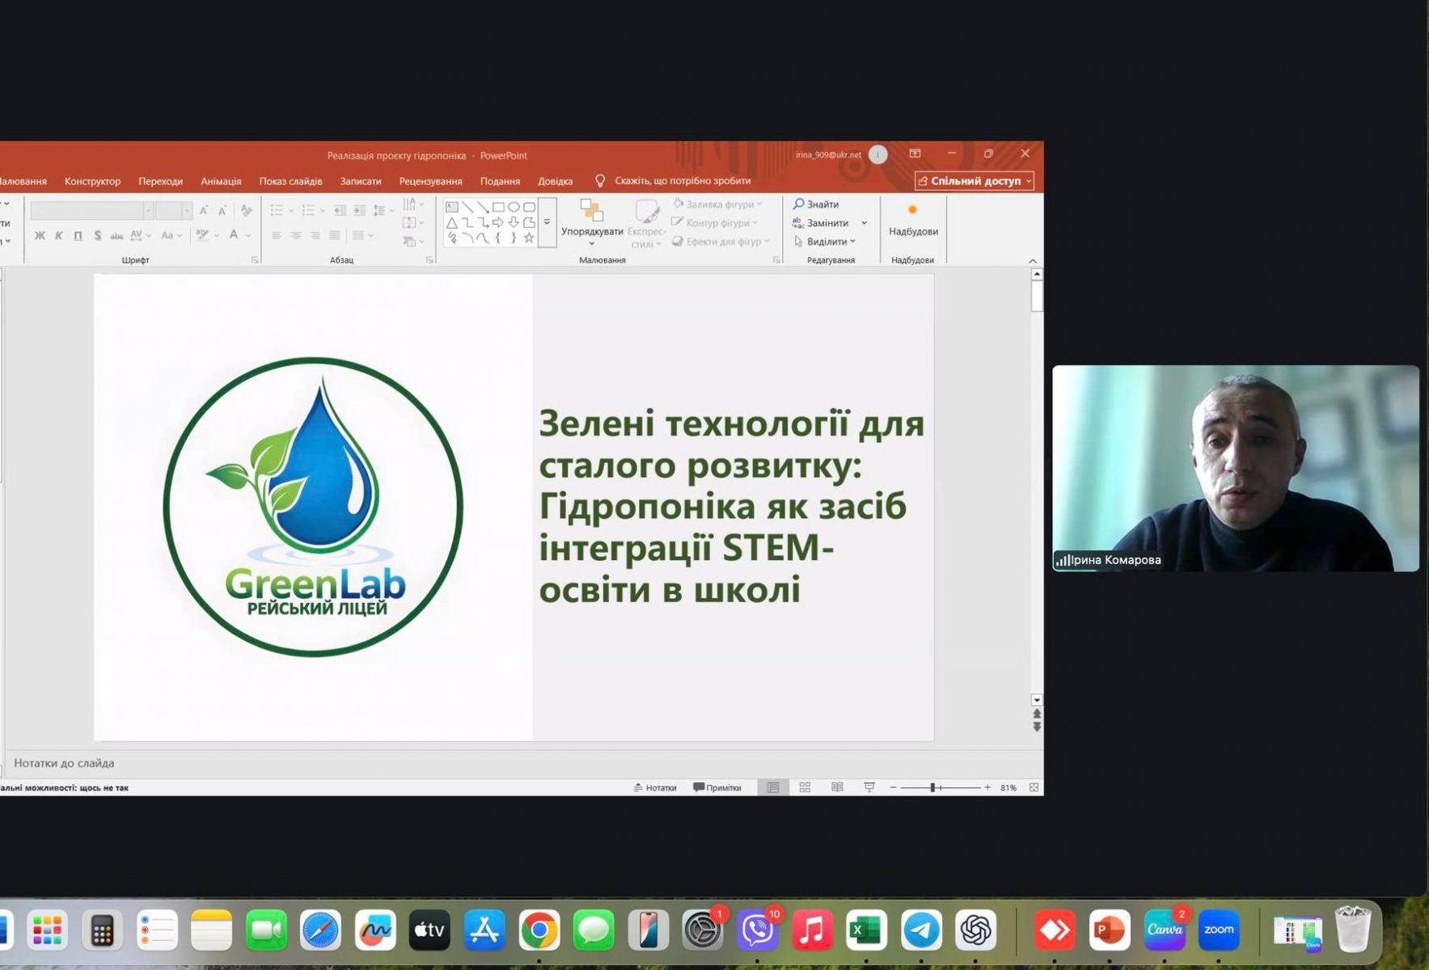
Task: Click the Замінити replace button
Action: [x=827, y=223]
